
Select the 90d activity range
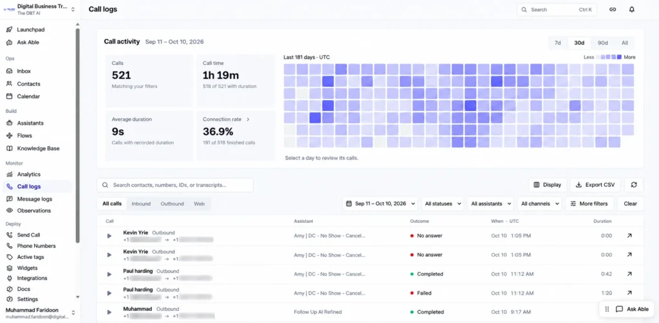tap(602, 43)
